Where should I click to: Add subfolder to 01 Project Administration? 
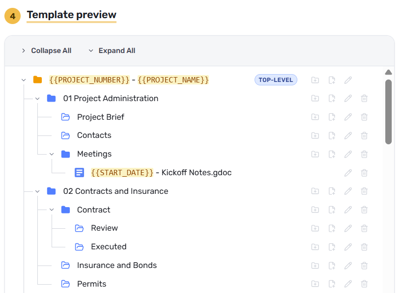coord(315,98)
